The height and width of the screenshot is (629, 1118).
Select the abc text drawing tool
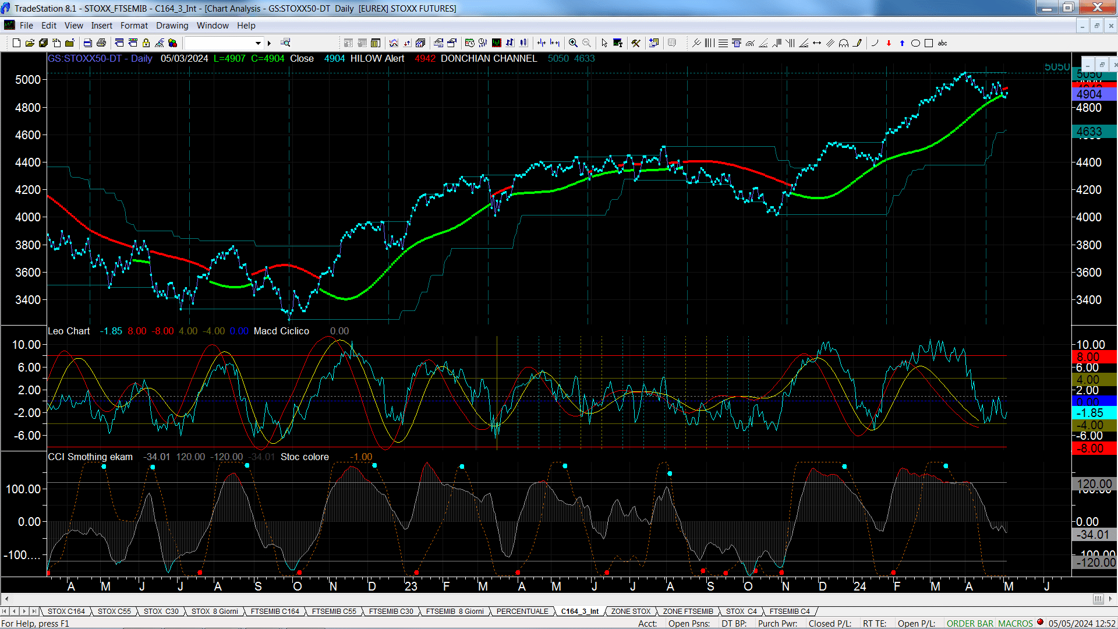coord(943,43)
